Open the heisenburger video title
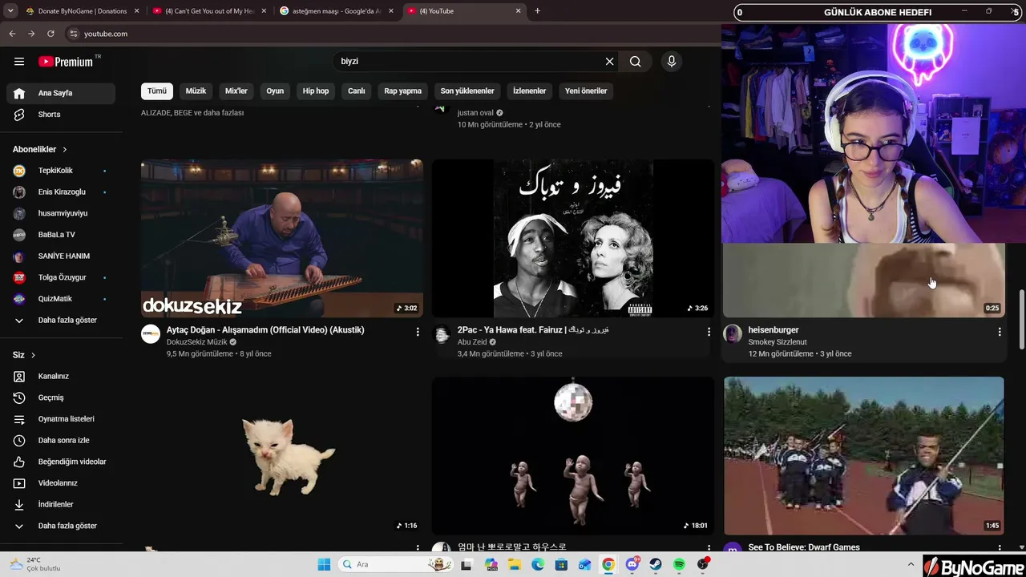 click(x=774, y=330)
